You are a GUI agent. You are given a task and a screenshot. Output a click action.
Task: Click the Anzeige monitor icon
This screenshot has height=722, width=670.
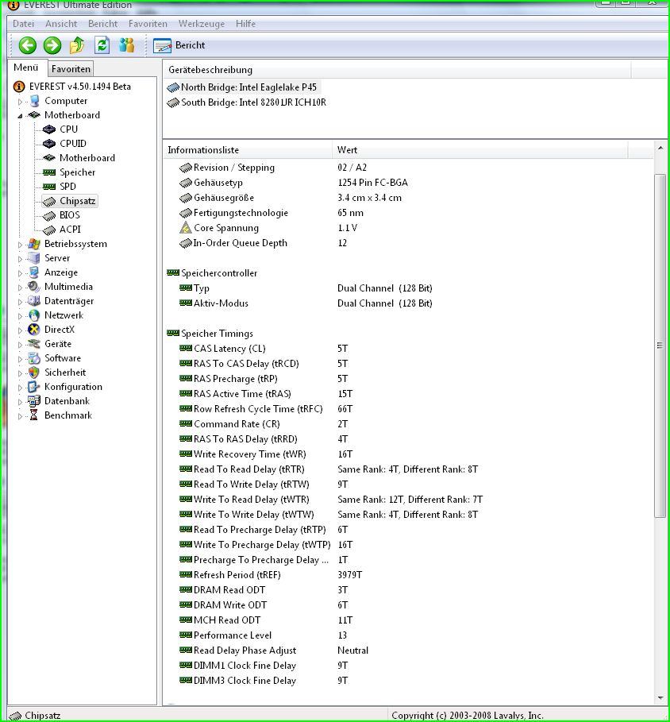[x=33, y=272]
